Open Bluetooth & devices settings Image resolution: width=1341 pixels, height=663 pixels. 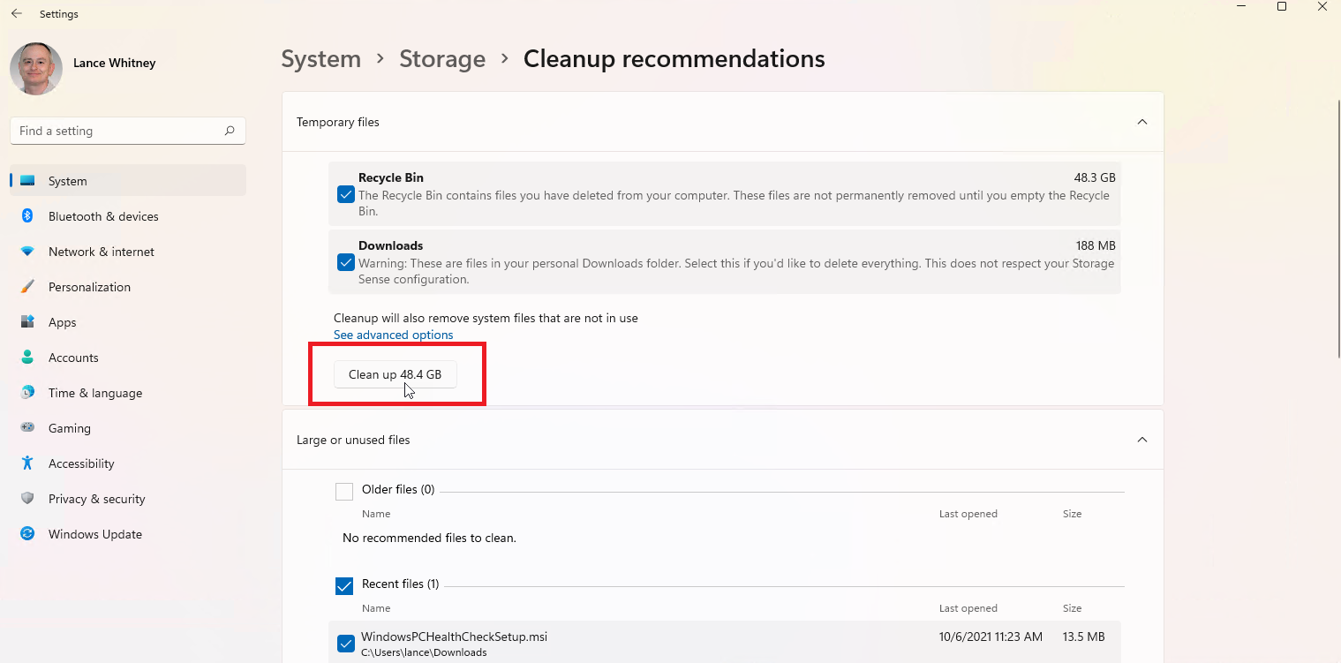128,216
